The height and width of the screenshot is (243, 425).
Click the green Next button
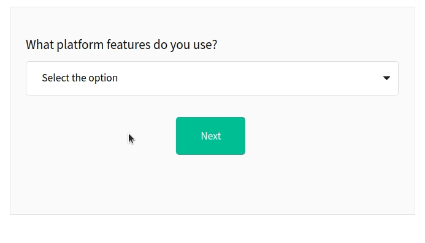tap(210, 136)
